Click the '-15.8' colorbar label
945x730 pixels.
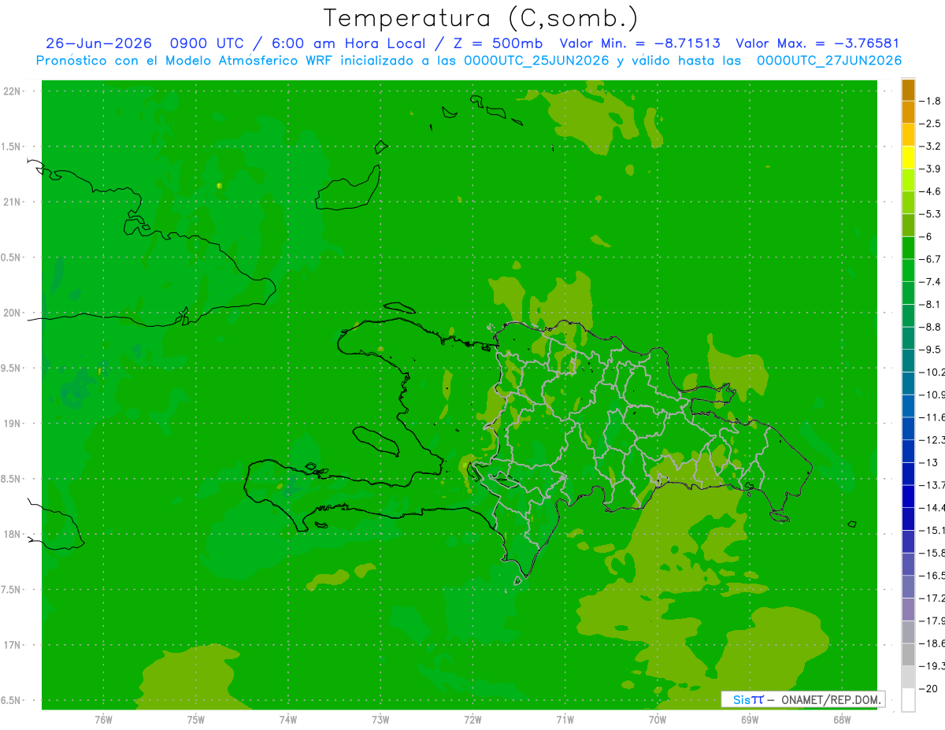tap(932, 553)
